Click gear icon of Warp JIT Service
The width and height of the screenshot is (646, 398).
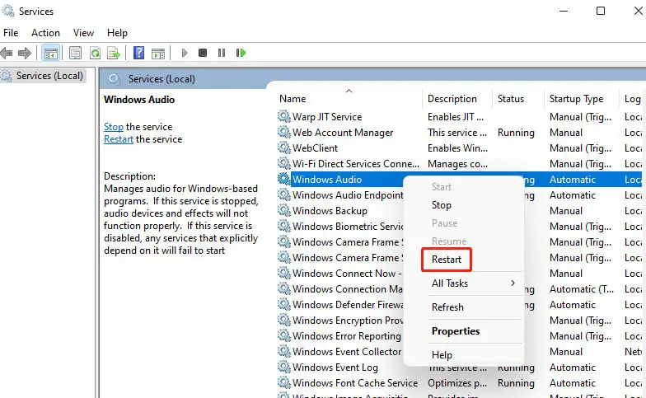(x=283, y=117)
